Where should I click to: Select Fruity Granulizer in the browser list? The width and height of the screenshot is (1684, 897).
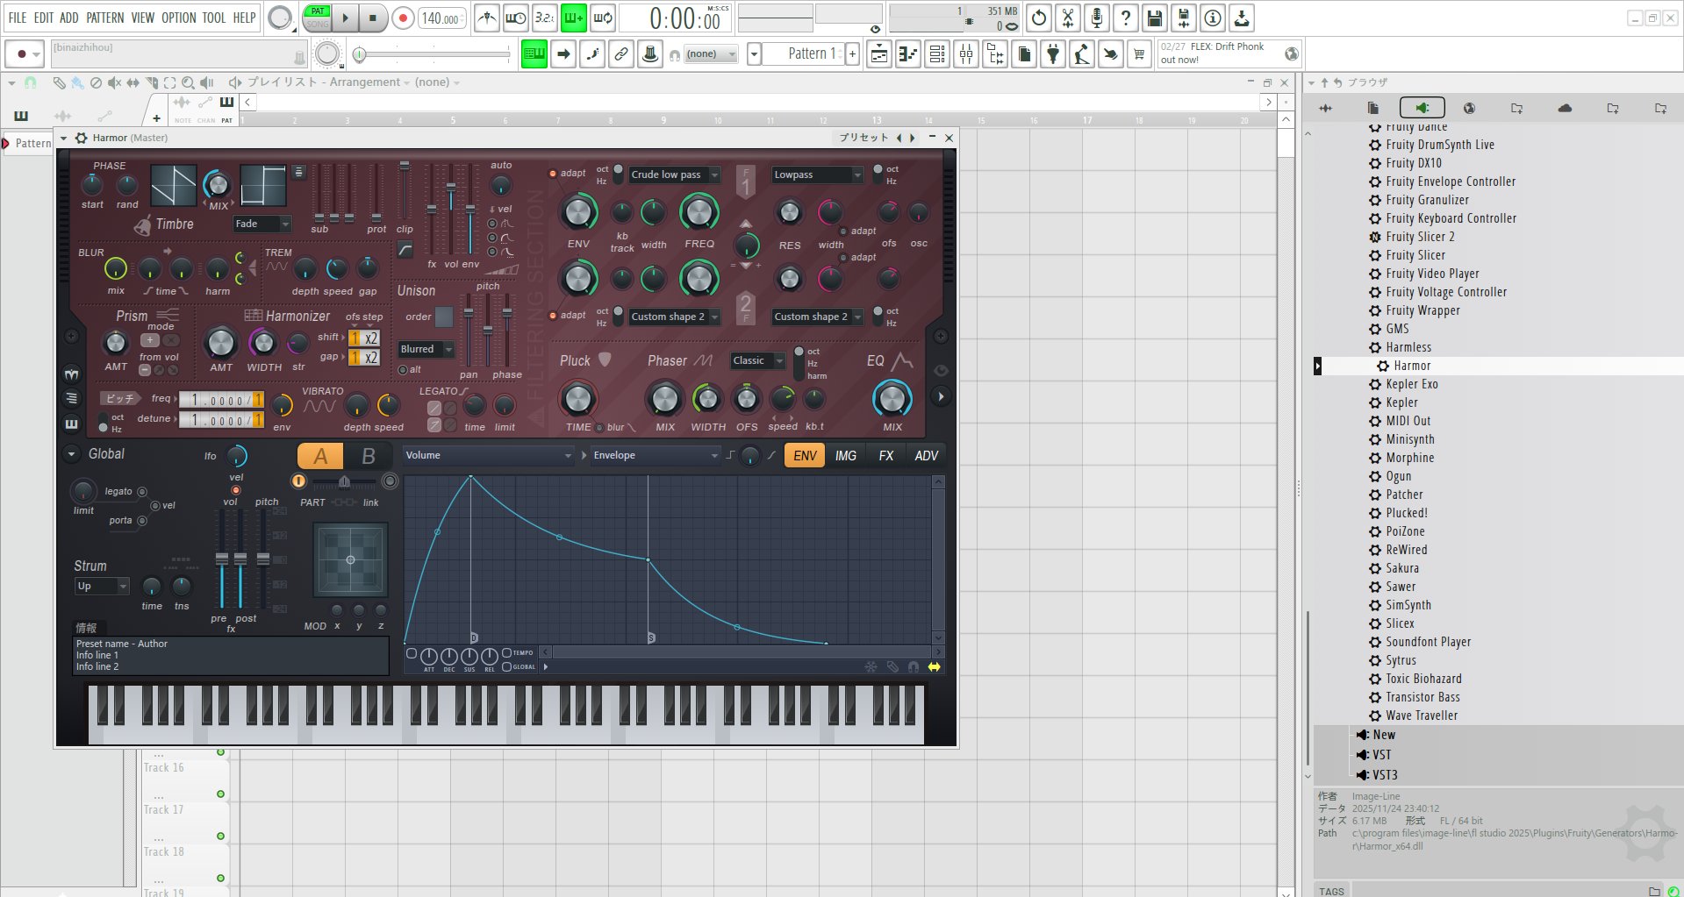pos(1427,200)
